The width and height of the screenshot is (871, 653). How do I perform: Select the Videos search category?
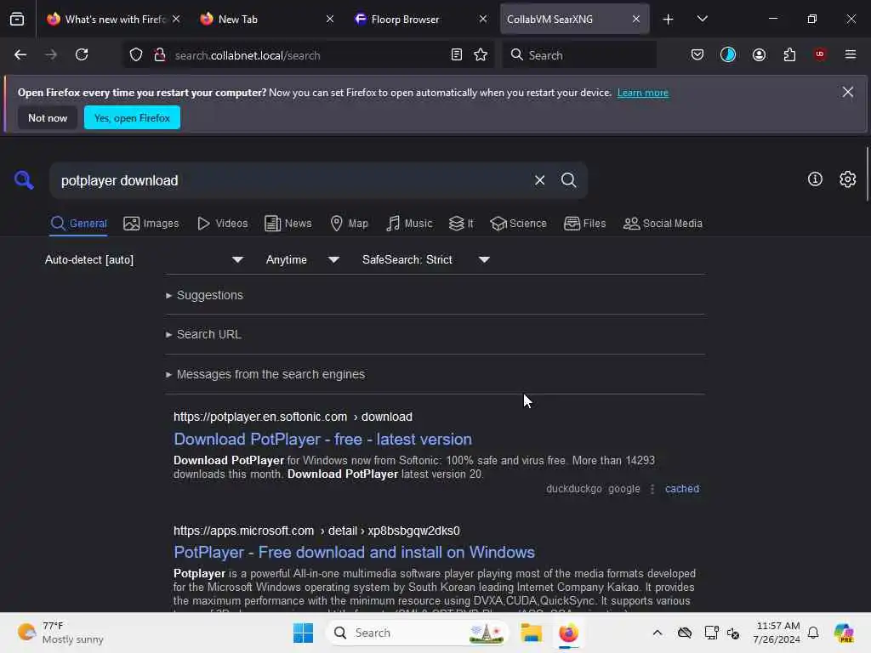click(222, 224)
